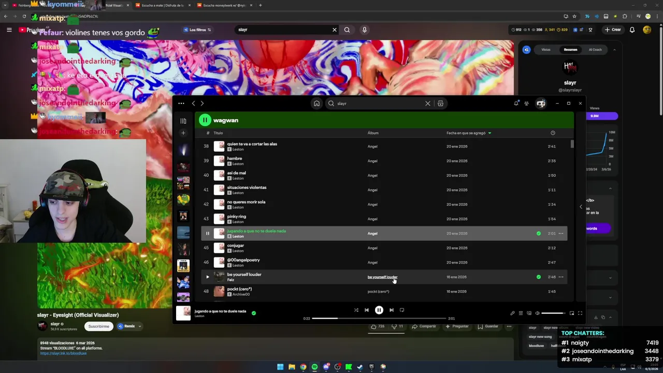
Task: Switch to AI Coach tab in vidIQ
Action: tap(595, 50)
